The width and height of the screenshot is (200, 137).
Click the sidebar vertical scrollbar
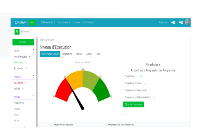point(37,81)
